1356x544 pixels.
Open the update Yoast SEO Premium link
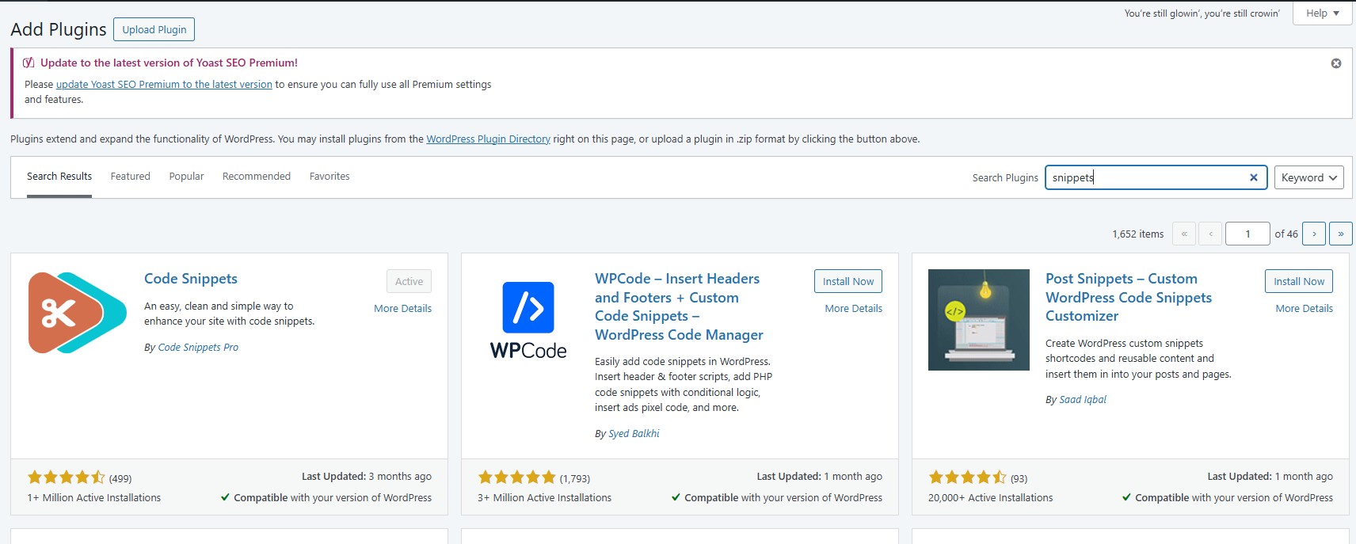coord(164,84)
